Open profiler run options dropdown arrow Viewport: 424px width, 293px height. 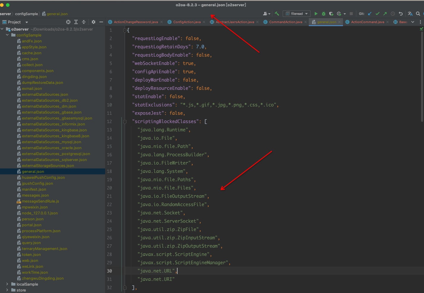pyautogui.click(x=344, y=14)
